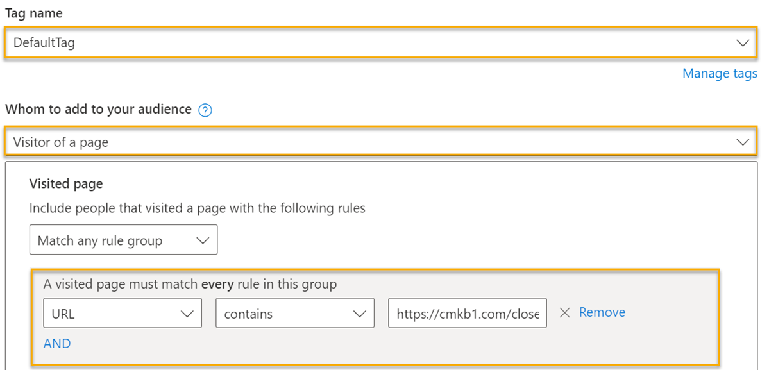Click the chevron arrow on contains selector
The image size is (769, 370).
click(x=360, y=314)
